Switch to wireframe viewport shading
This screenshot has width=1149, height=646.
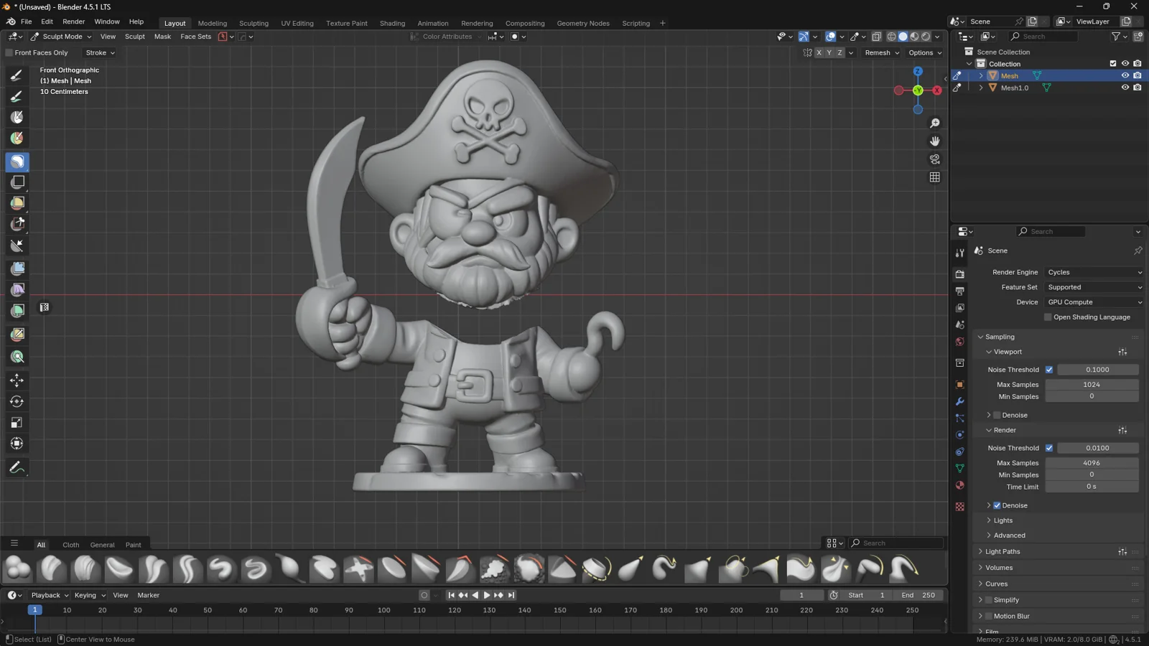point(892,37)
